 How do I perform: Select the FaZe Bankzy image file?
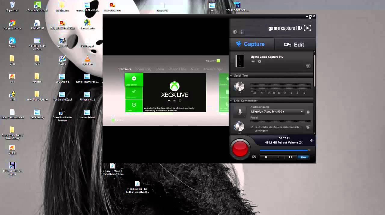(x=37, y=114)
